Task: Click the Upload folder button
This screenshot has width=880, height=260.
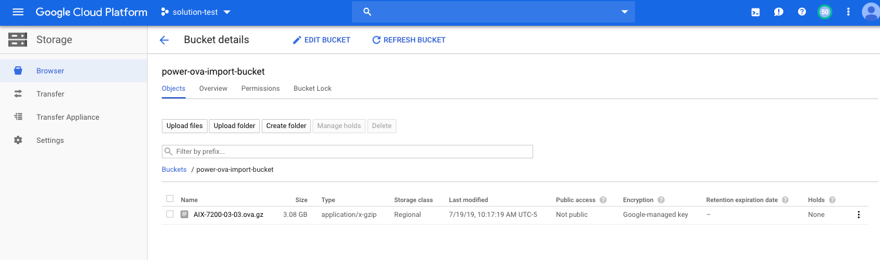Action: 235,125
